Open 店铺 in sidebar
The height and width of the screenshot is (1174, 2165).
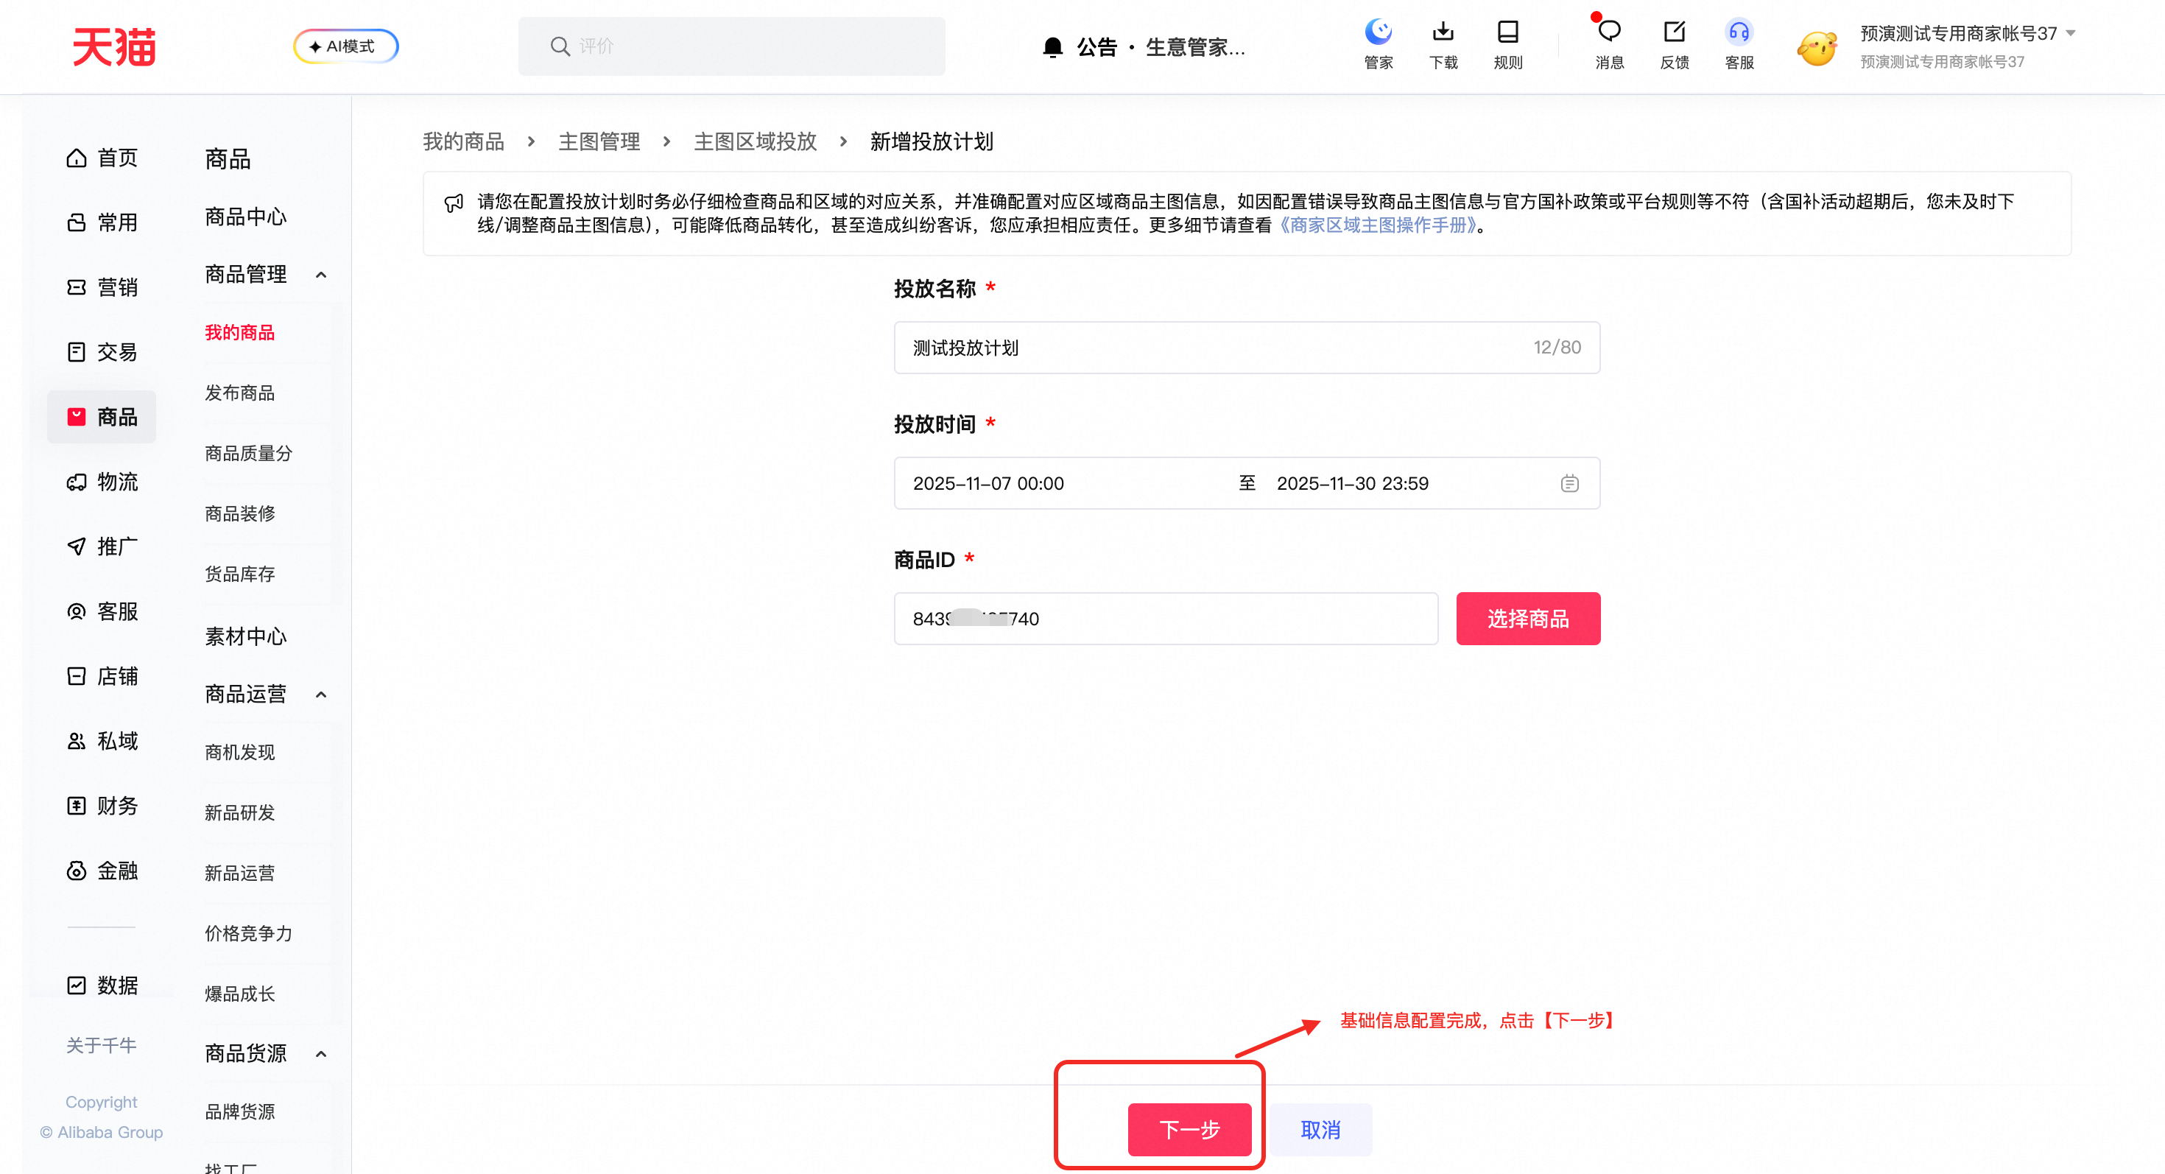[102, 675]
